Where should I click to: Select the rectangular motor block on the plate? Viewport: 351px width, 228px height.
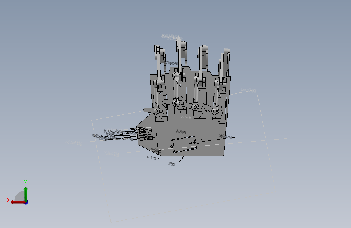[184, 144]
